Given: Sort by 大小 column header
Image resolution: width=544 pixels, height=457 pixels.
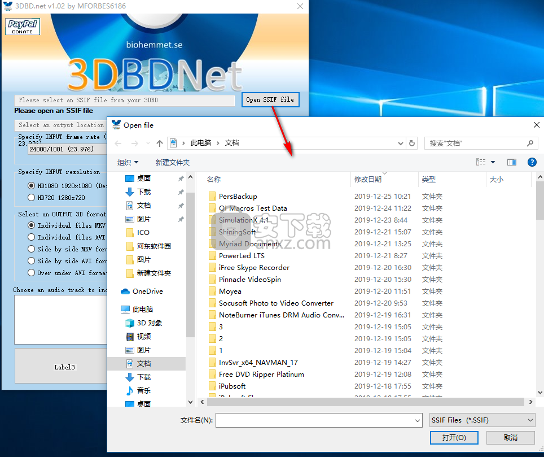Looking at the screenshot, I should 496,180.
